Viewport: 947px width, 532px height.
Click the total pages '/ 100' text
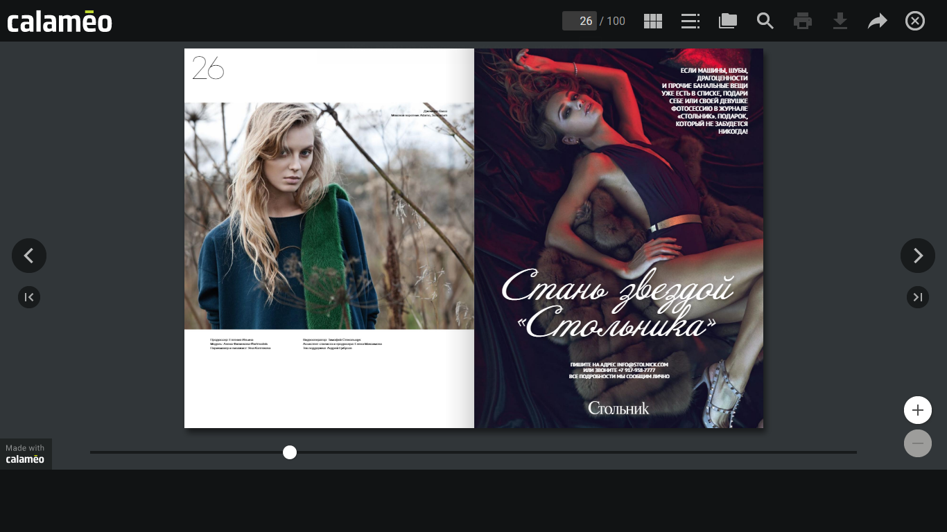point(612,21)
